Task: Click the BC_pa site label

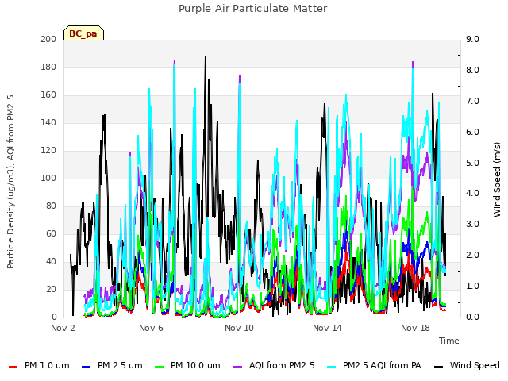Action: coord(83,33)
